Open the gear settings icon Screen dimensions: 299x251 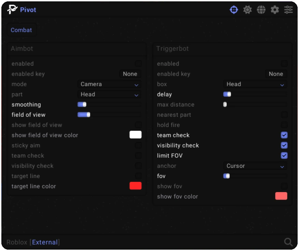coord(275,10)
